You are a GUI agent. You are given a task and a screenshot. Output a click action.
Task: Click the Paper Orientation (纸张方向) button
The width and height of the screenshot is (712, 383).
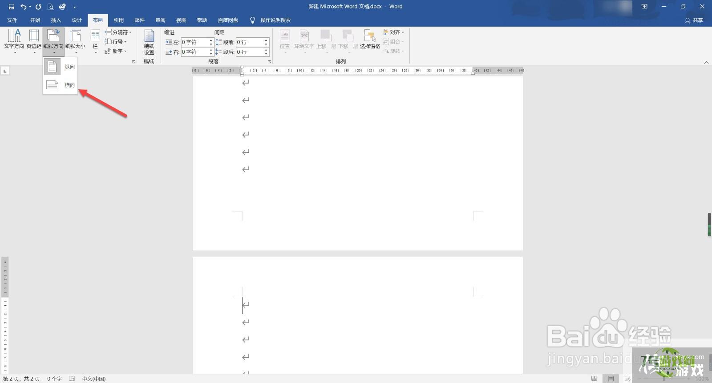click(x=53, y=42)
